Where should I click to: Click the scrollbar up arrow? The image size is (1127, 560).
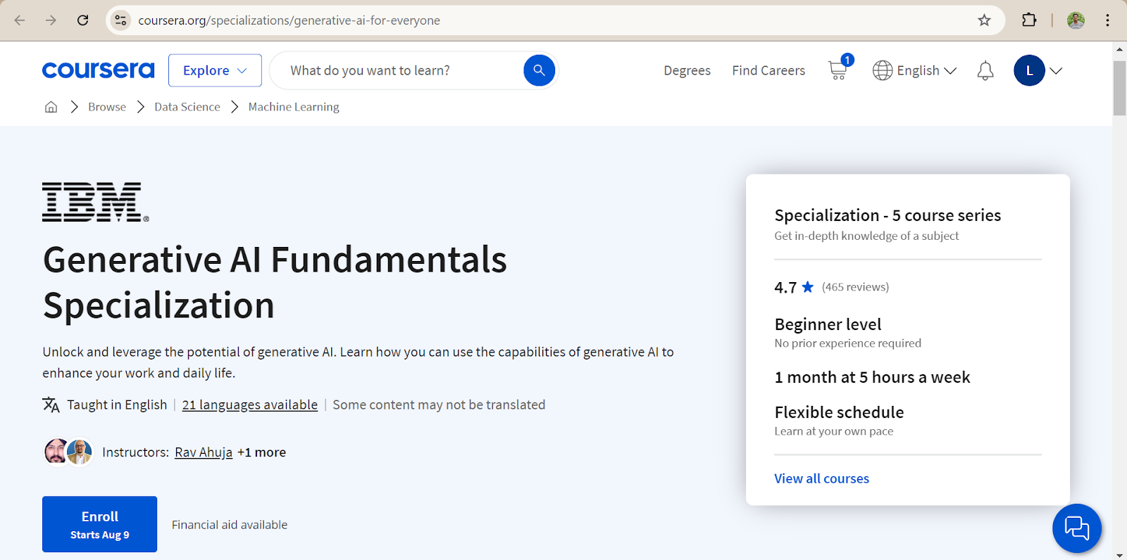pos(1119,49)
